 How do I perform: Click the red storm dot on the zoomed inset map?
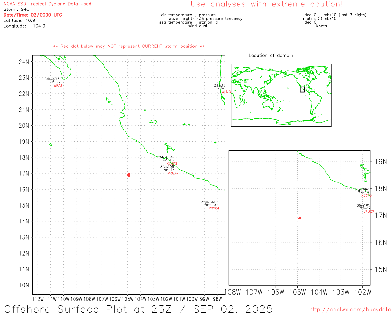tap(300, 218)
